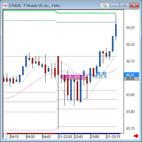This screenshot has width=142, height=142.
Task: Click the 0.03 % label on chart
Action: click(101, 77)
